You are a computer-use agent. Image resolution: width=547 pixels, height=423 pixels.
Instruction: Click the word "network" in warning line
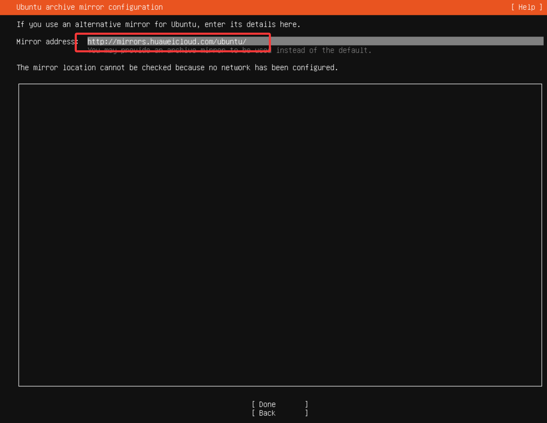(236, 68)
